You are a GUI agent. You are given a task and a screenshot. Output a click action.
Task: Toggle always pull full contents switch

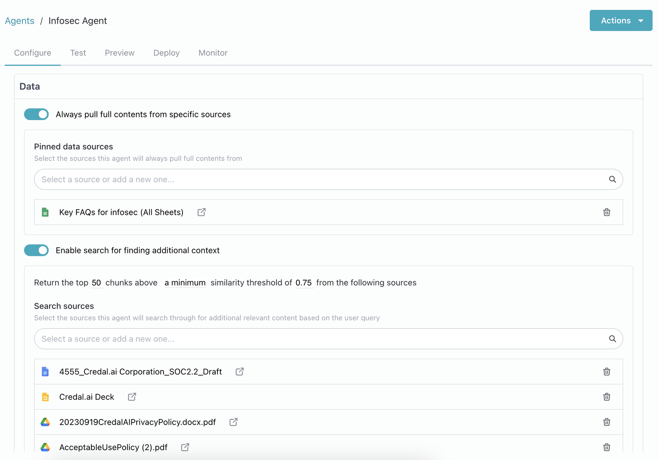[36, 114]
